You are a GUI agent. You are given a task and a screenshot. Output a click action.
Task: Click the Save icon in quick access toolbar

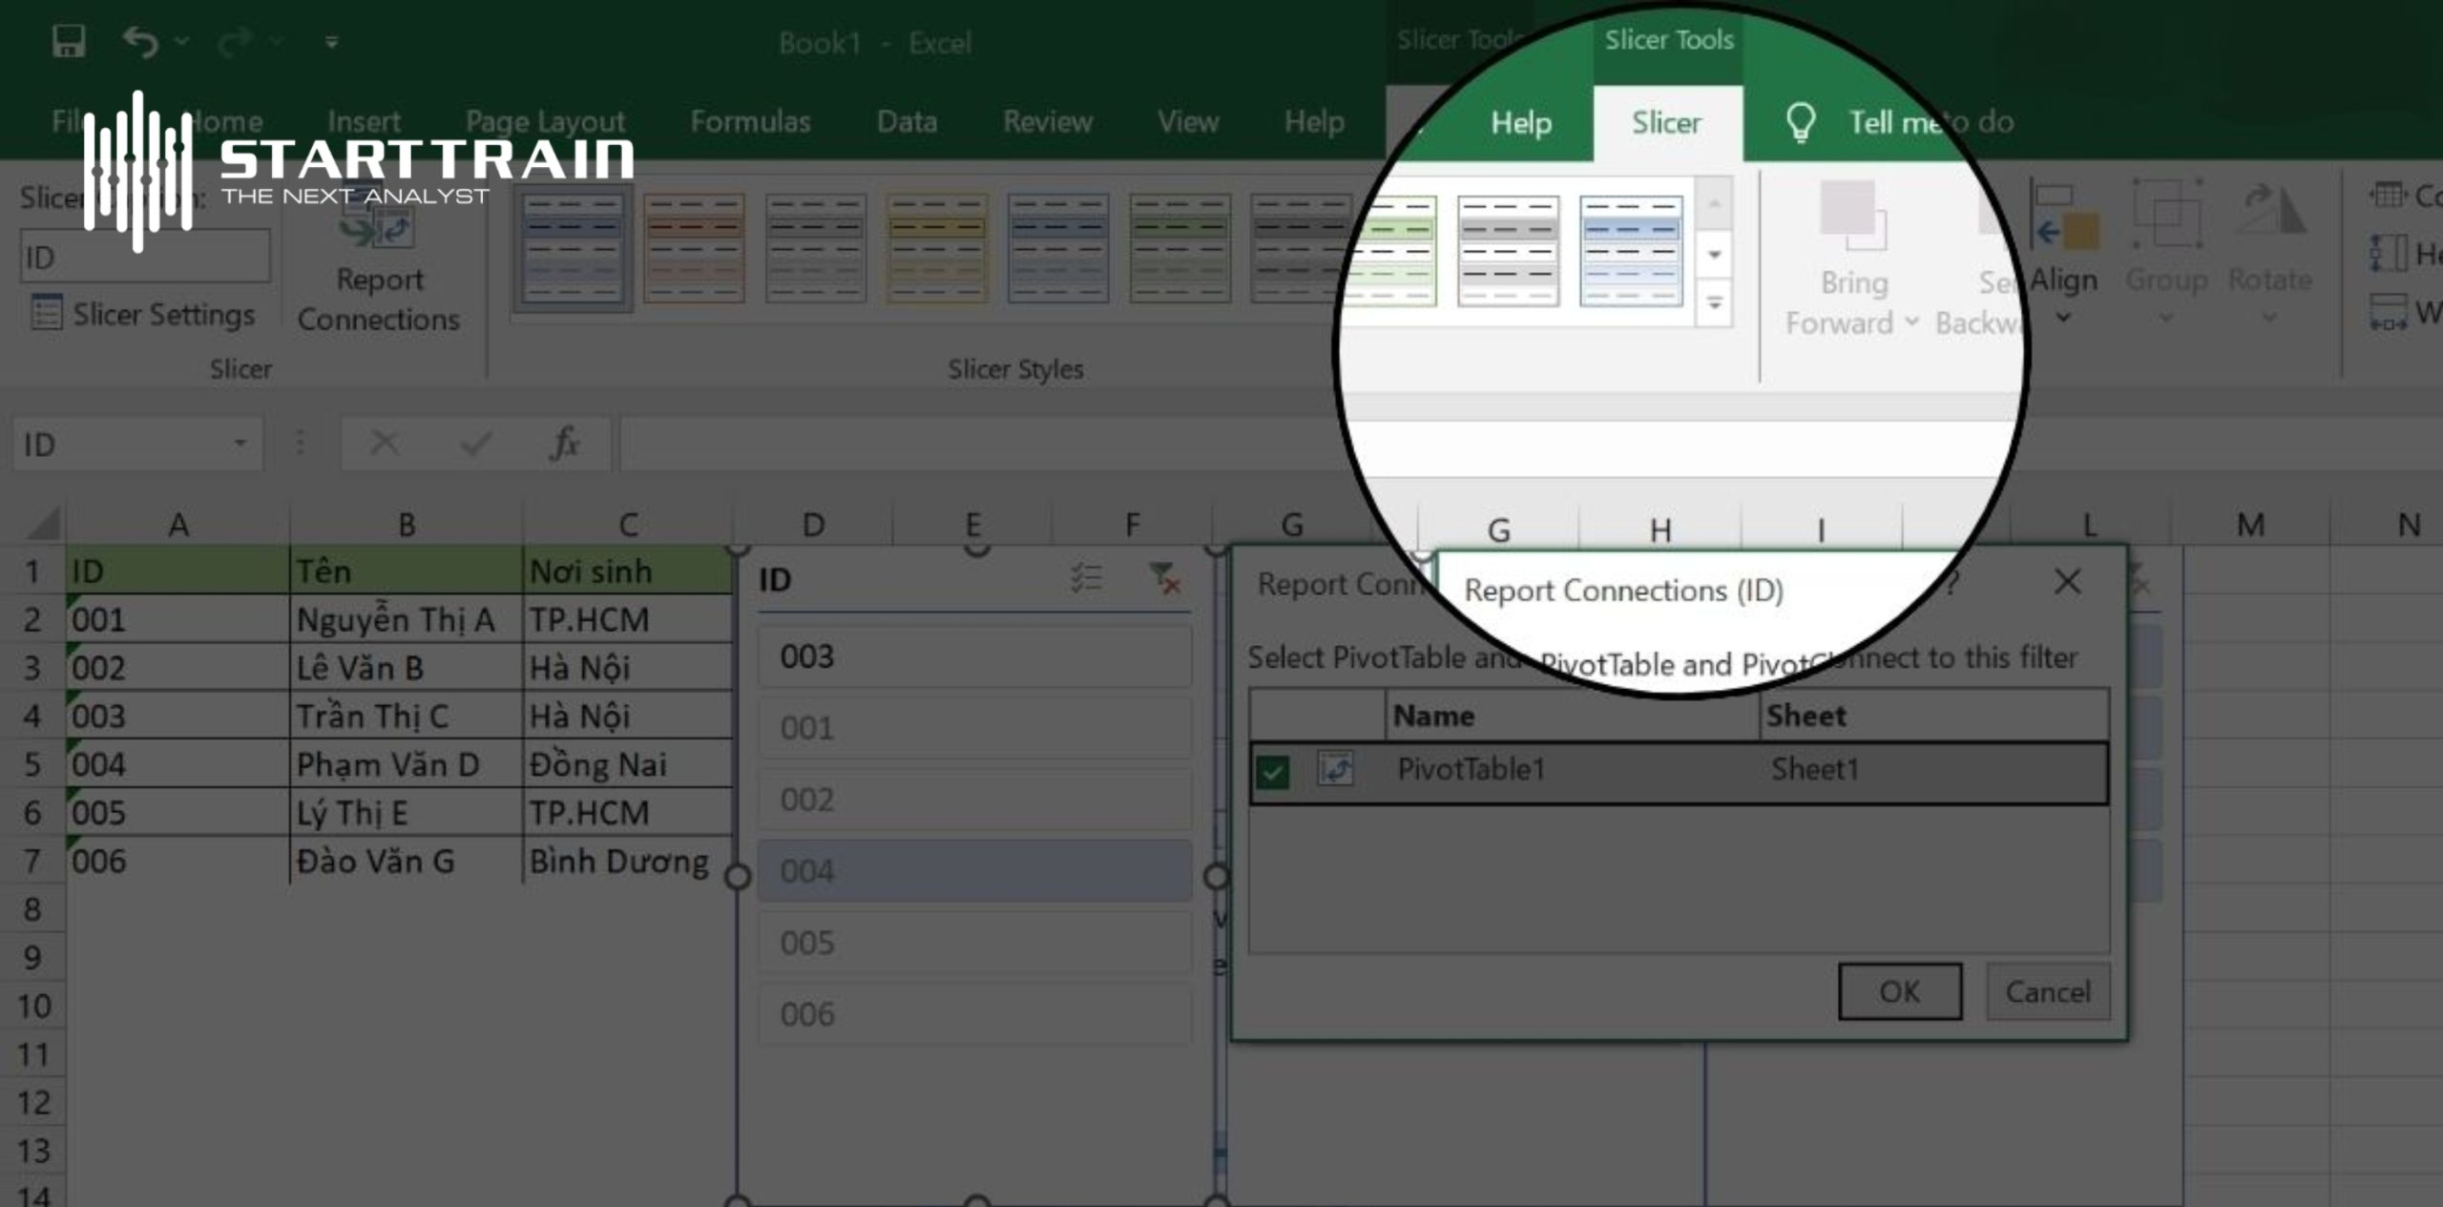point(68,42)
